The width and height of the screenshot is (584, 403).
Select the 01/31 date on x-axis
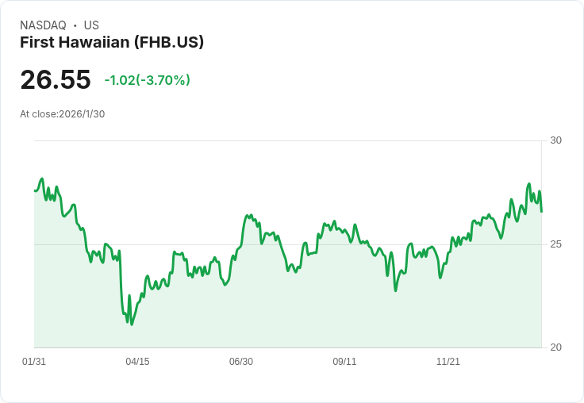[34, 362]
